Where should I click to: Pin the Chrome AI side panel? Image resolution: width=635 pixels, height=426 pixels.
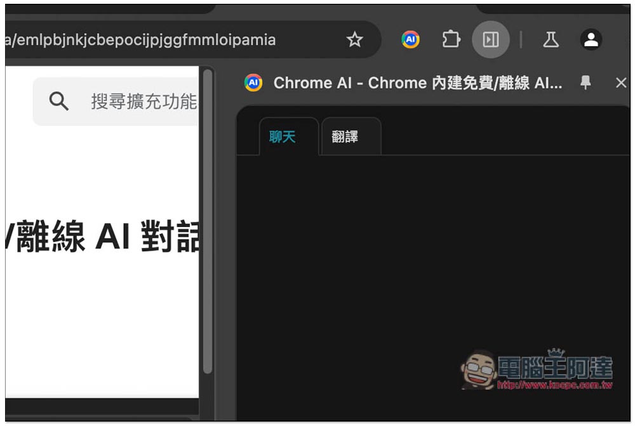(585, 82)
